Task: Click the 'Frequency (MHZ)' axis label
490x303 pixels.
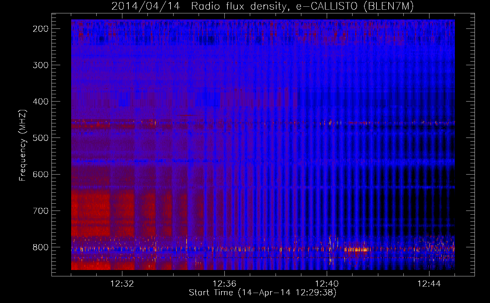Action: [x=23, y=145]
